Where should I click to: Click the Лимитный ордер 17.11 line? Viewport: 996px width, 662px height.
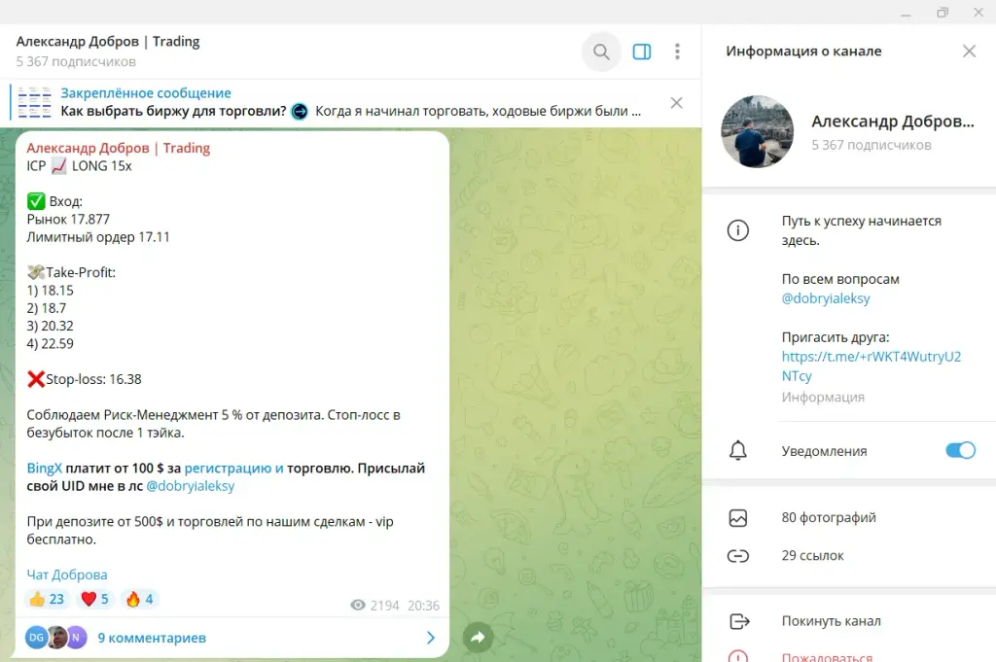(98, 237)
